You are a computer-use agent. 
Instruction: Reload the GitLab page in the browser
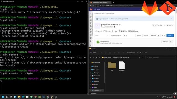click(97, 5)
